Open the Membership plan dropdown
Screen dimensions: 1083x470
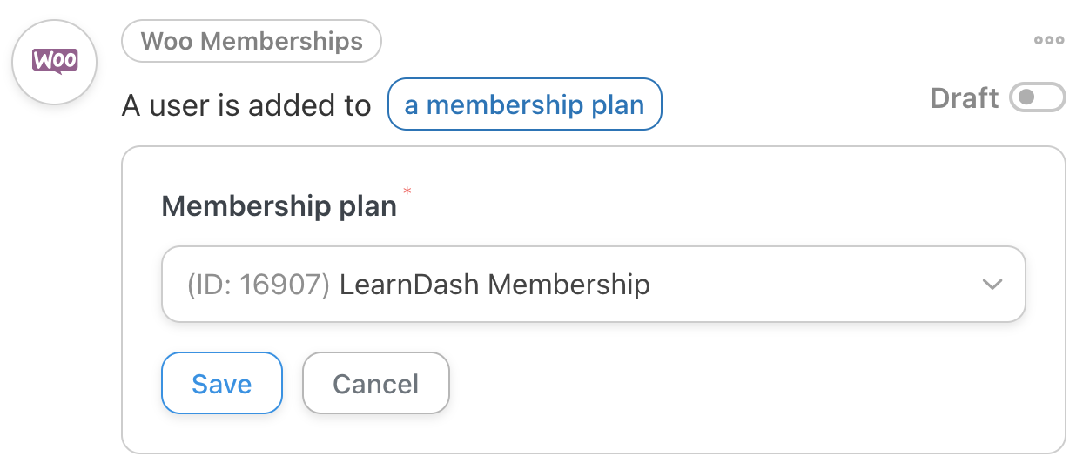point(593,285)
